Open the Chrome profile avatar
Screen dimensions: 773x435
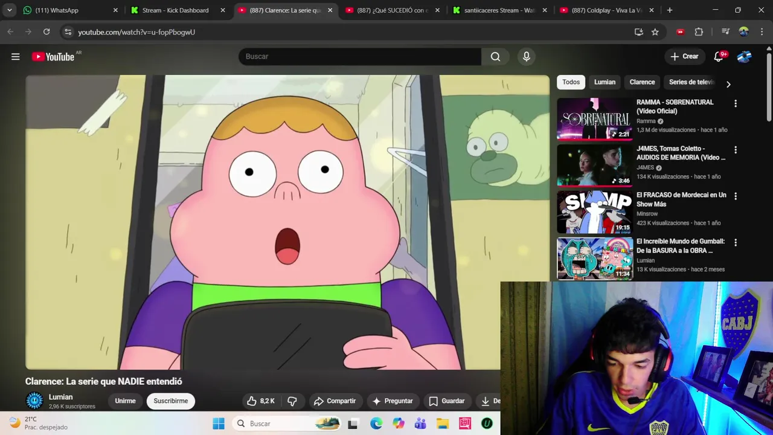click(x=743, y=32)
